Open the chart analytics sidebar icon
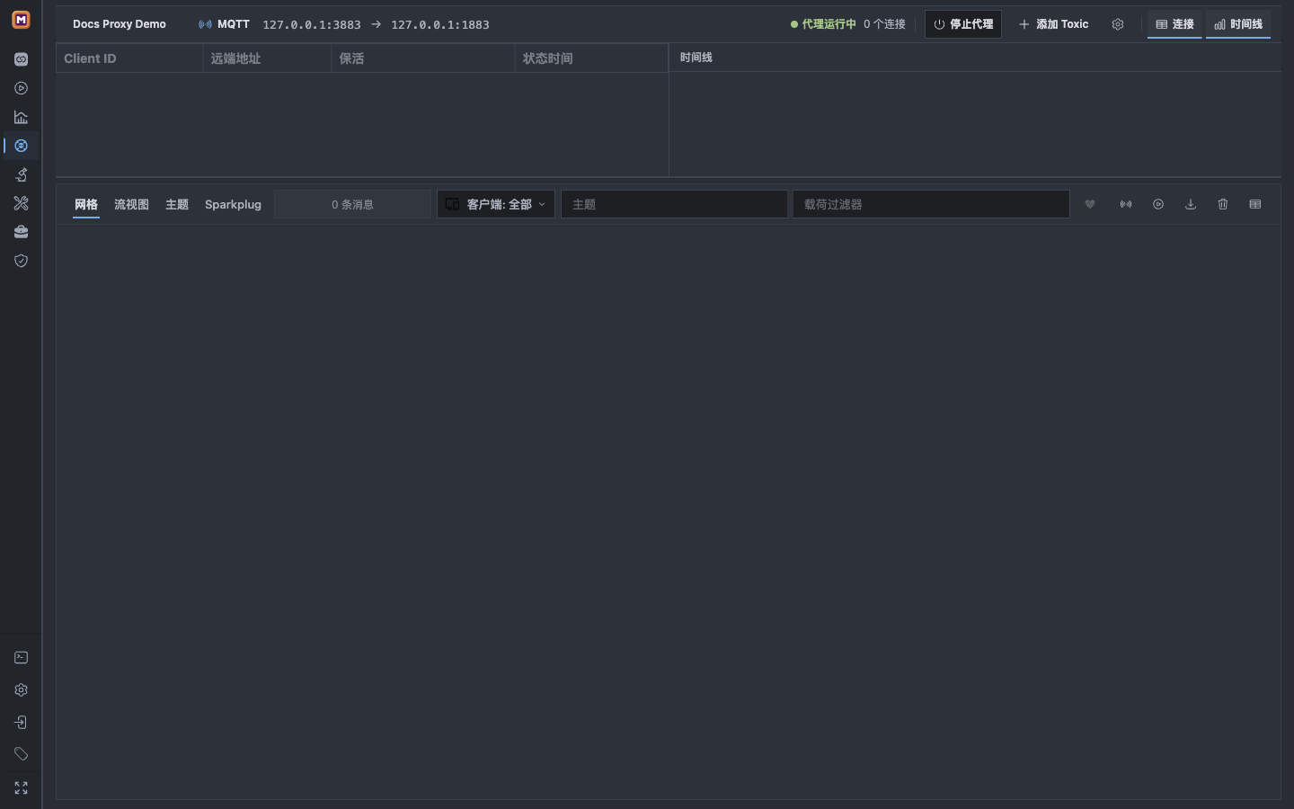The width and height of the screenshot is (1294, 809). (21, 117)
